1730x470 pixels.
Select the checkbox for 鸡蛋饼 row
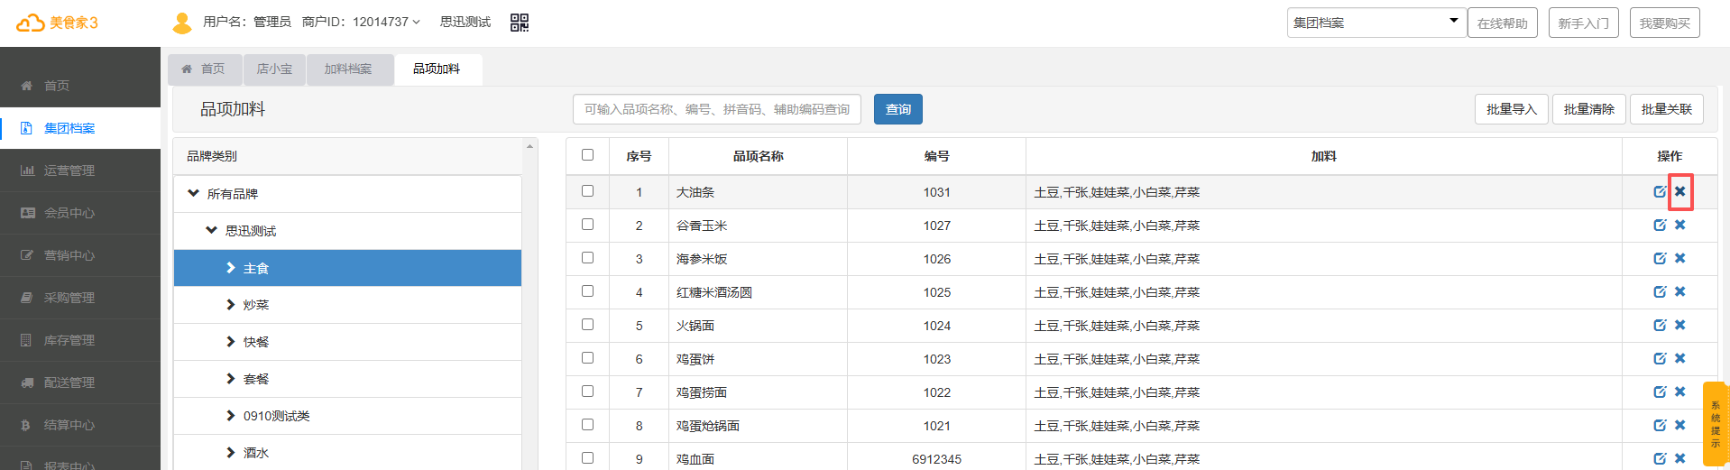coord(587,358)
